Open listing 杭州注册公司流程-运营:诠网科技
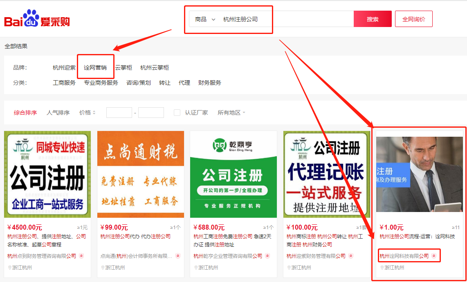Screen dimensions: 467x282 pyautogui.click(x=417, y=237)
